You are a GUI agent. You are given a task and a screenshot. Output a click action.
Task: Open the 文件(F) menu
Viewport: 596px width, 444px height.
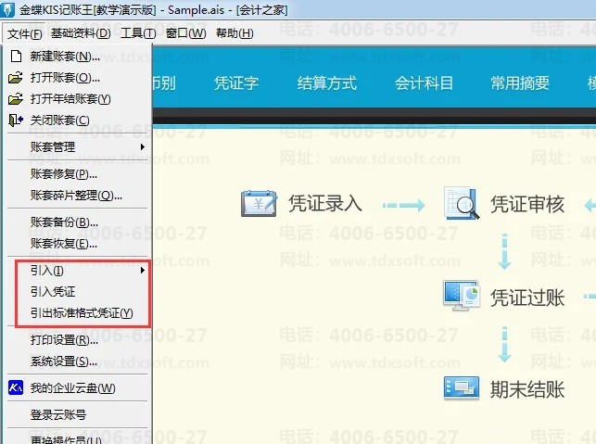pos(25,33)
